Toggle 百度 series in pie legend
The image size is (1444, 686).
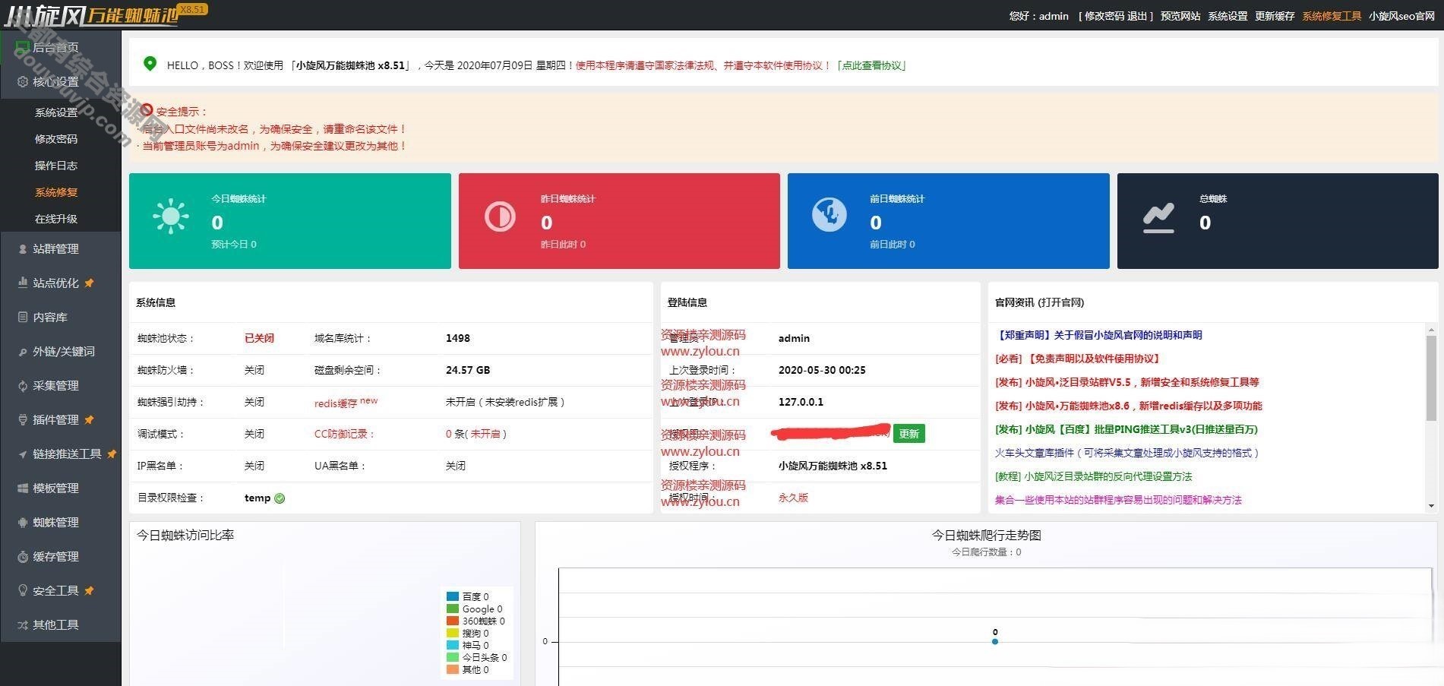pyautogui.click(x=467, y=596)
